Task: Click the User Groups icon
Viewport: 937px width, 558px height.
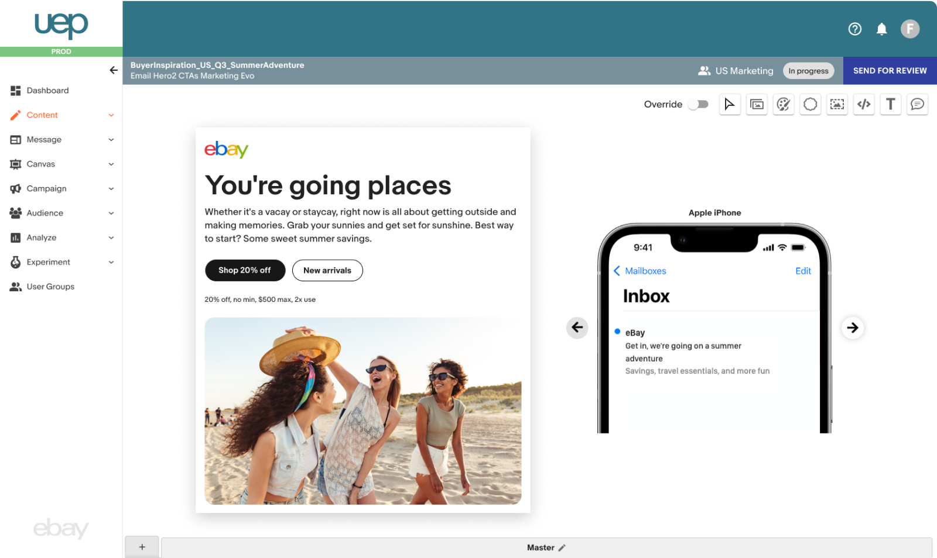Action: pos(16,287)
